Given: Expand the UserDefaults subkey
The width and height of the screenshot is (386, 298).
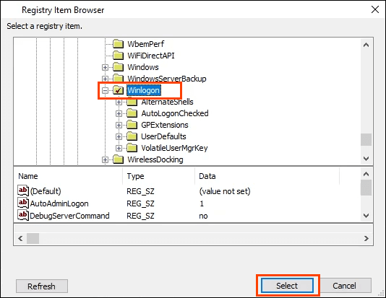Looking at the screenshot, I should [x=119, y=136].
